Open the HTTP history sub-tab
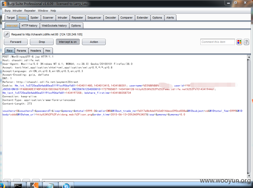This screenshot has width=253, height=188. point(29,26)
